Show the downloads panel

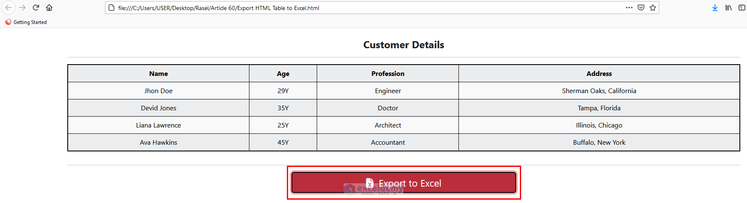click(715, 8)
